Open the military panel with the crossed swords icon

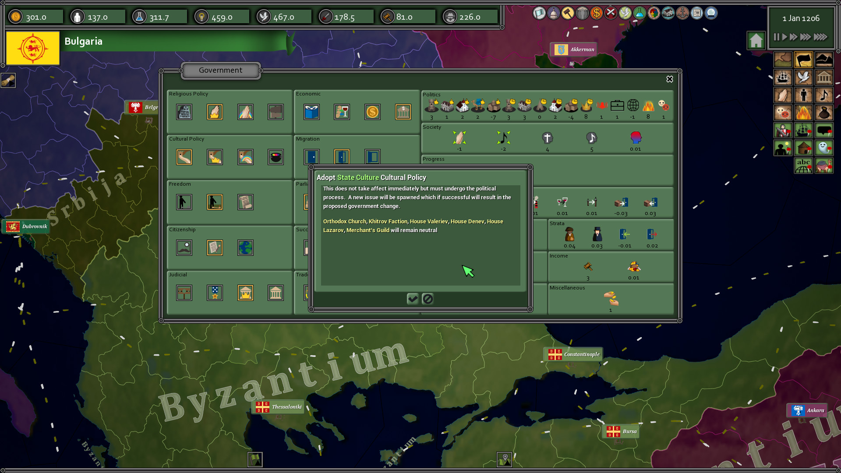point(610,13)
